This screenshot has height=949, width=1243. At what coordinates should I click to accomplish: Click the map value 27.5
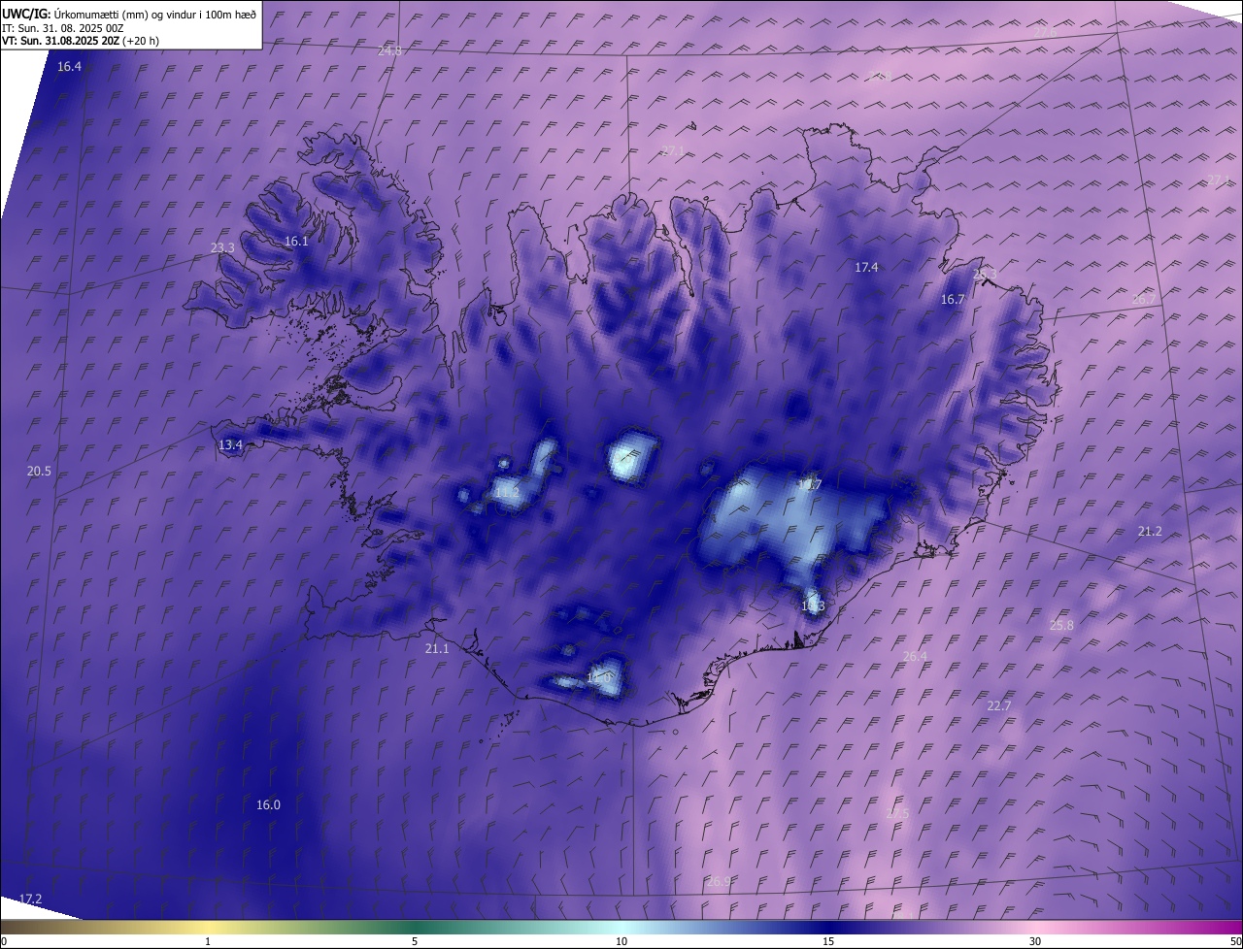[897, 813]
